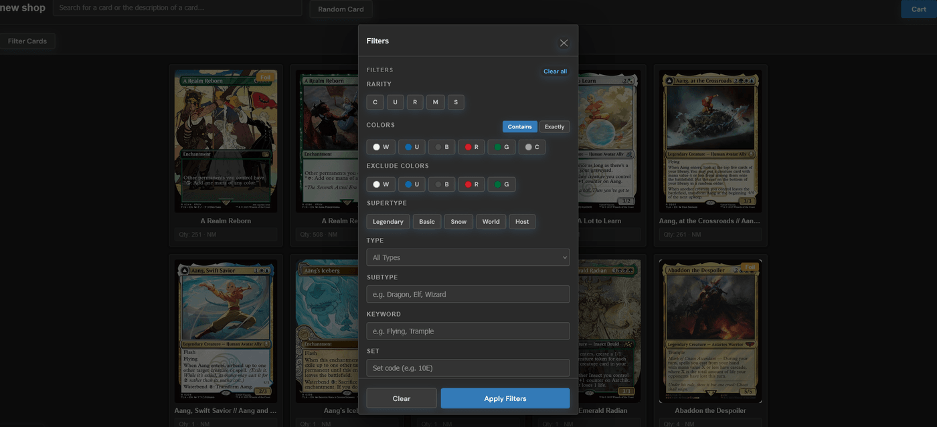Toggle Mythic rarity filter M
This screenshot has height=427, width=937.
tap(436, 102)
